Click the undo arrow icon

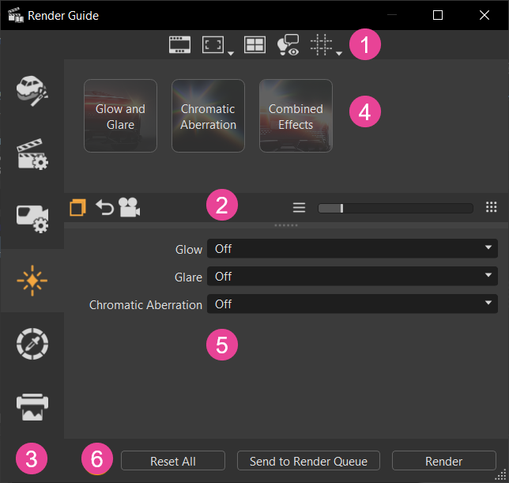point(104,207)
